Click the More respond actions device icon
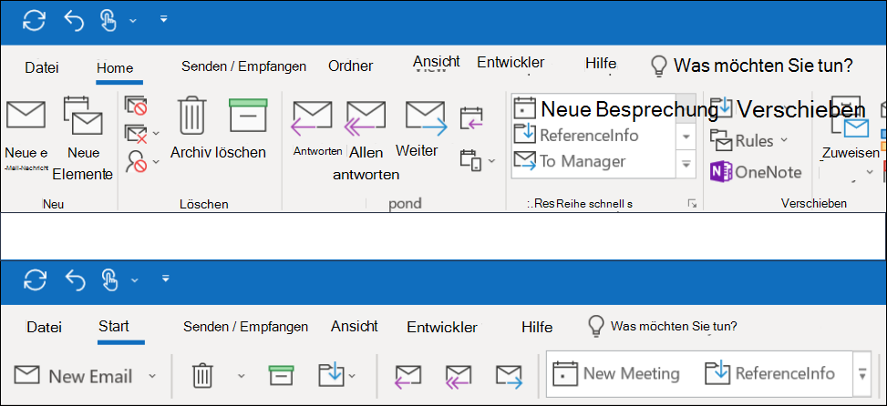This screenshot has width=887, height=406. (x=470, y=160)
